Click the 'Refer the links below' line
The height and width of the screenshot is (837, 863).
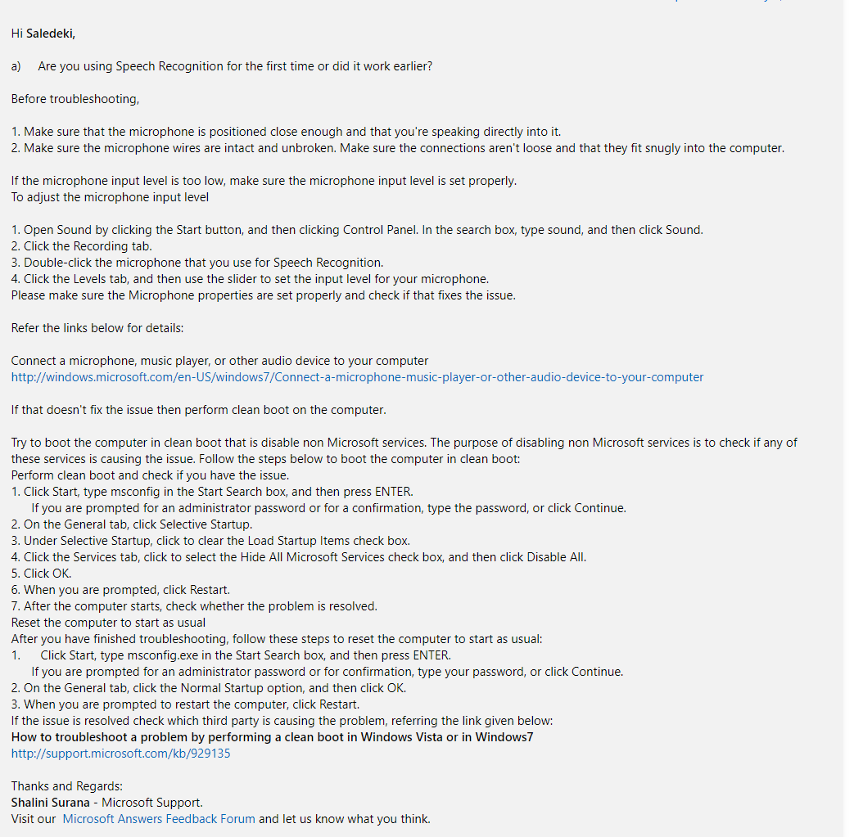pos(97,328)
